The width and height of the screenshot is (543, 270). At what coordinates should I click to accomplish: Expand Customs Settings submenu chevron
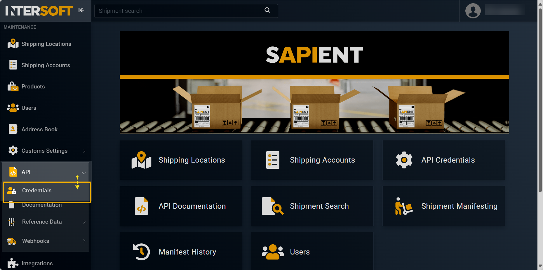click(84, 151)
